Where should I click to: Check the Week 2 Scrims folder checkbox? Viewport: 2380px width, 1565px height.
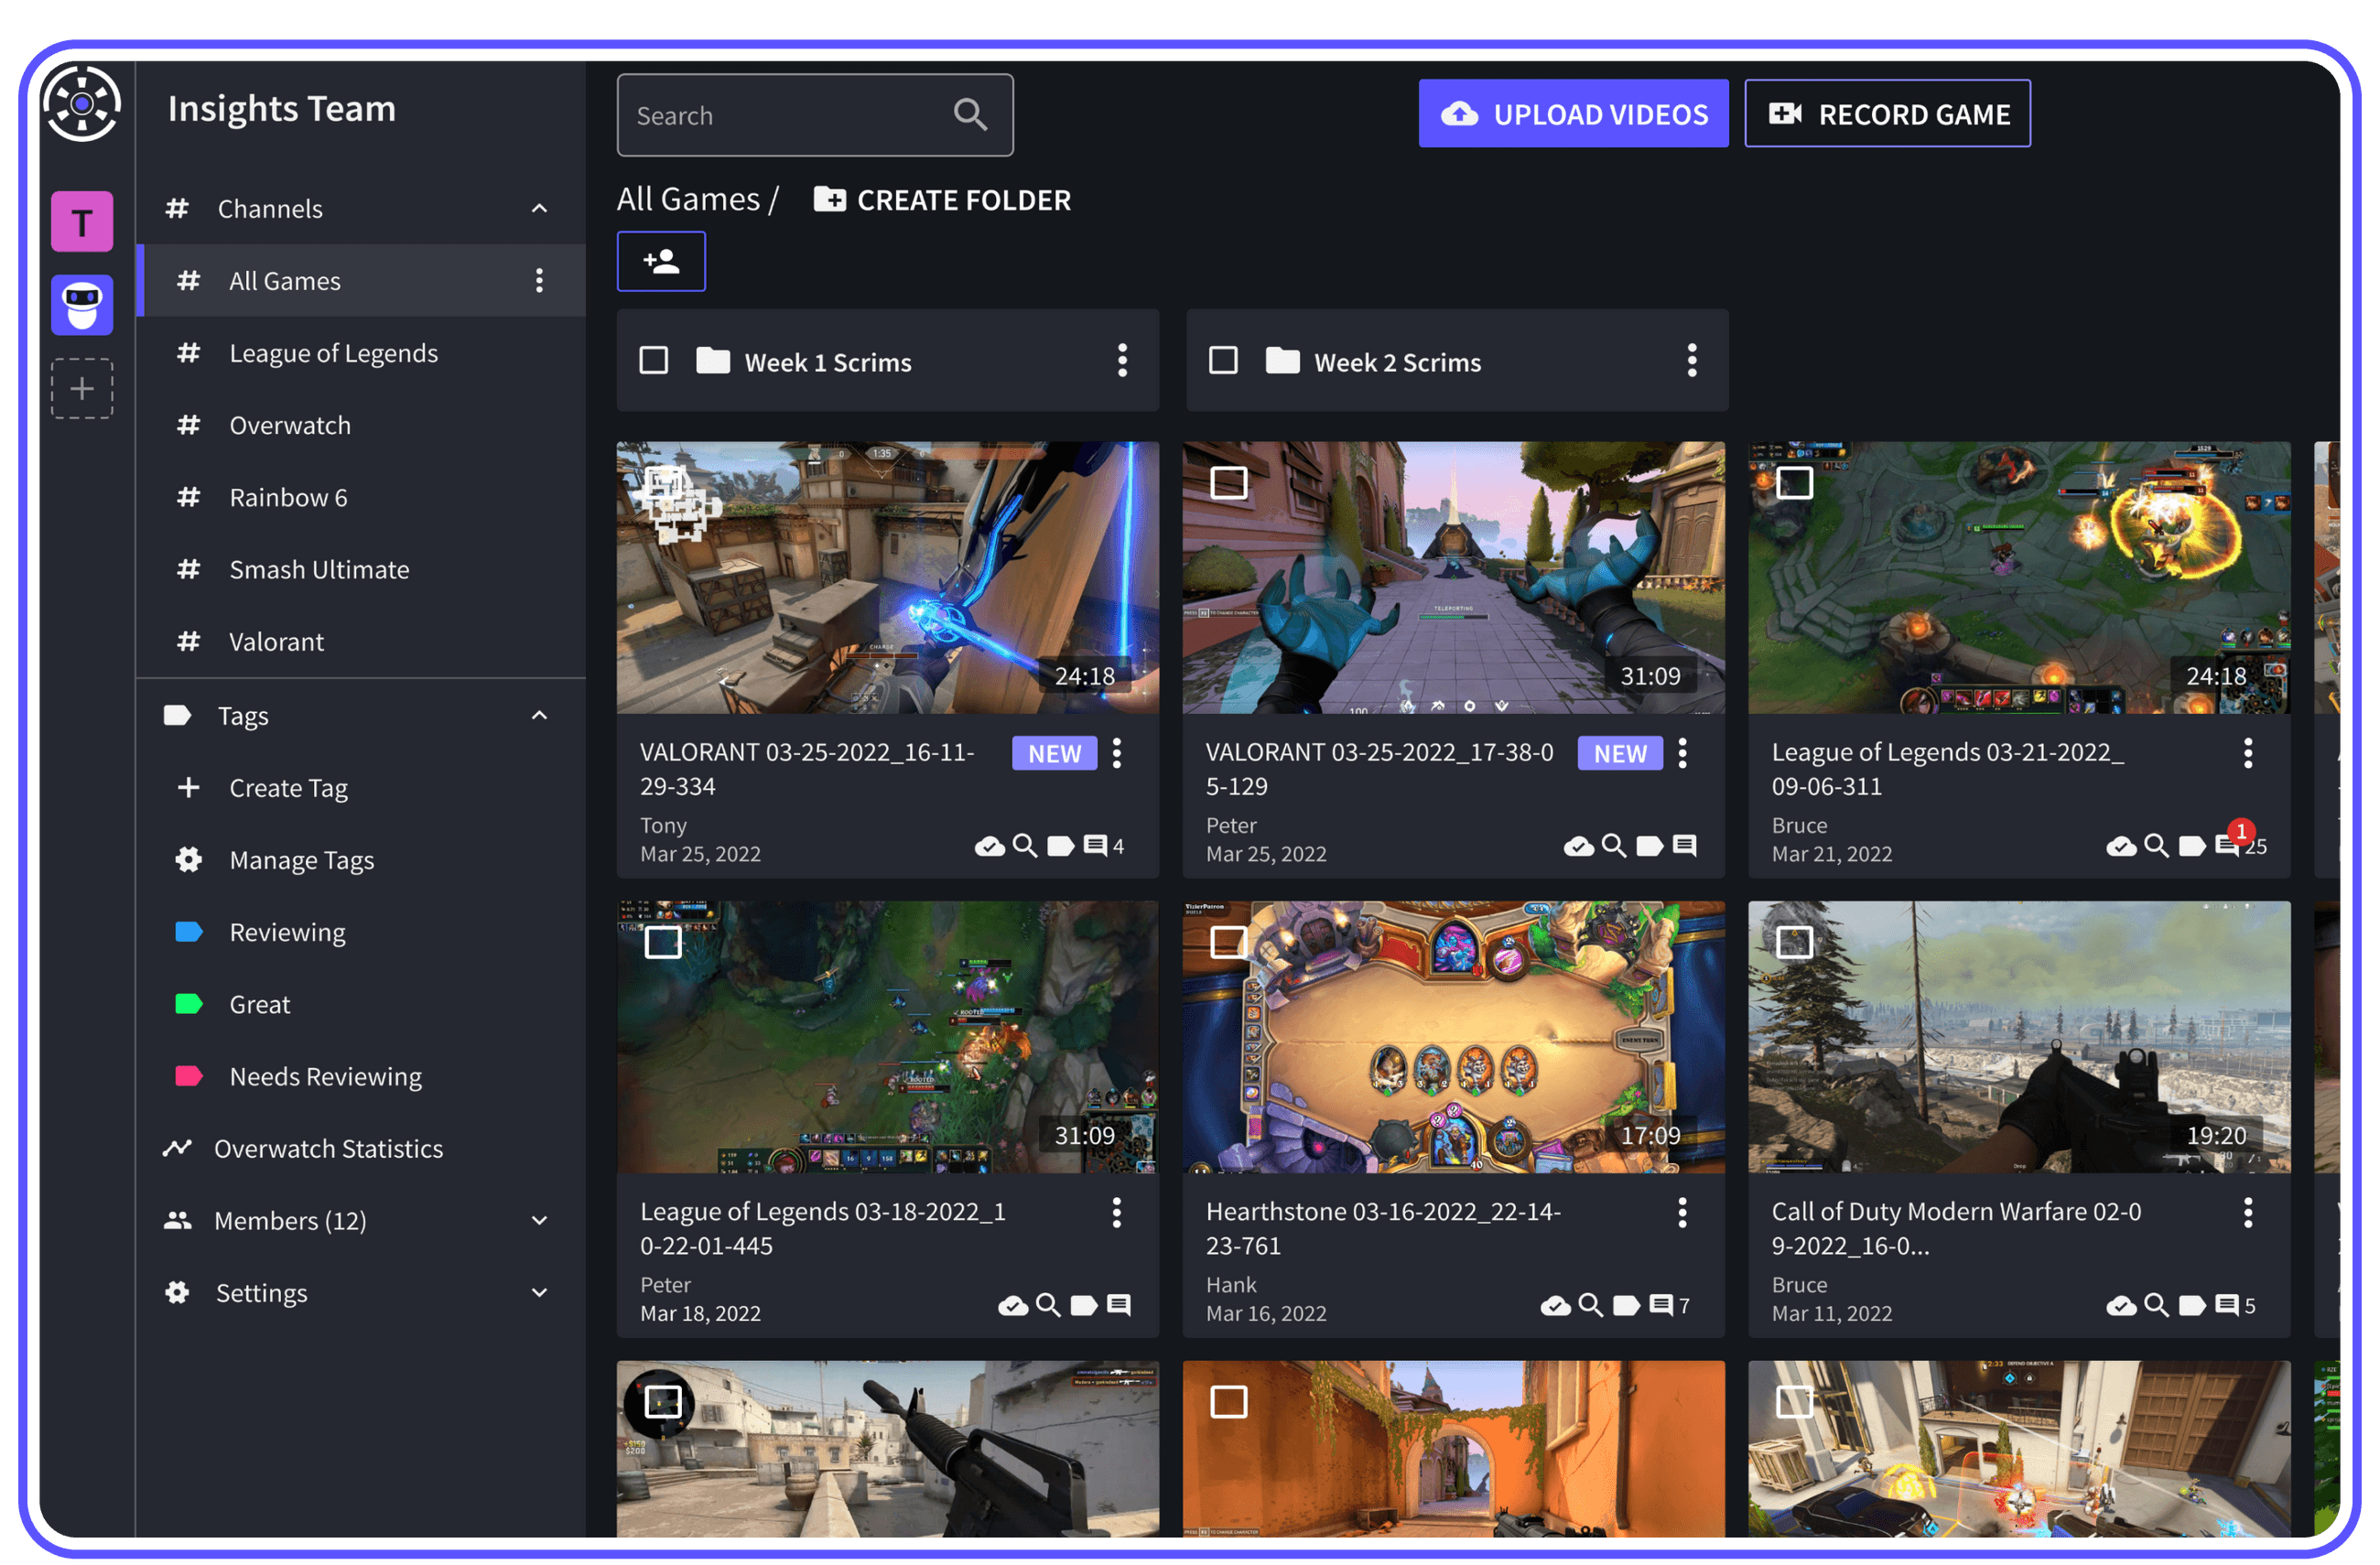1224,360
